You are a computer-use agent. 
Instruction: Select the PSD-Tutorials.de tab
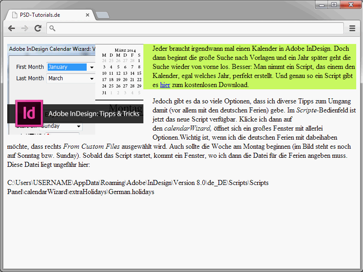pos(50,15)
